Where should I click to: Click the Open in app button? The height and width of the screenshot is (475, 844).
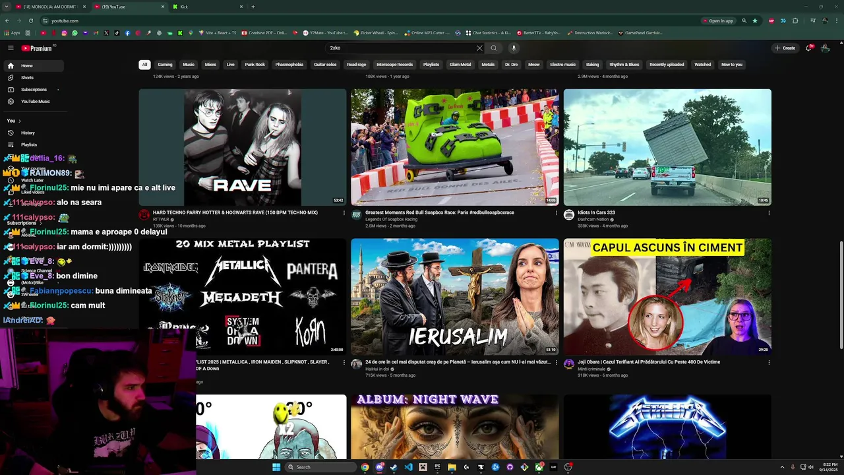[x=717, y=20]
